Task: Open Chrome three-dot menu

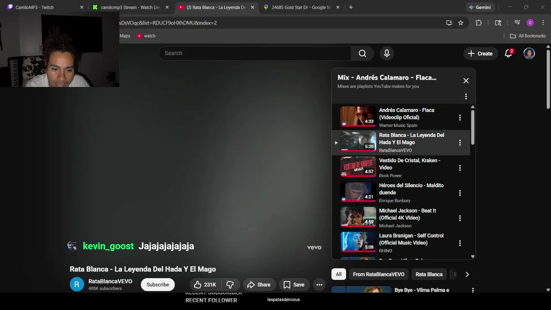Action: [543, 23]
